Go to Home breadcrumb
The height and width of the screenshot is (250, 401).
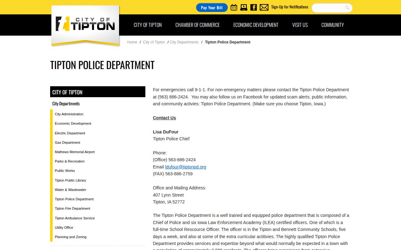[x=132, y=42]
